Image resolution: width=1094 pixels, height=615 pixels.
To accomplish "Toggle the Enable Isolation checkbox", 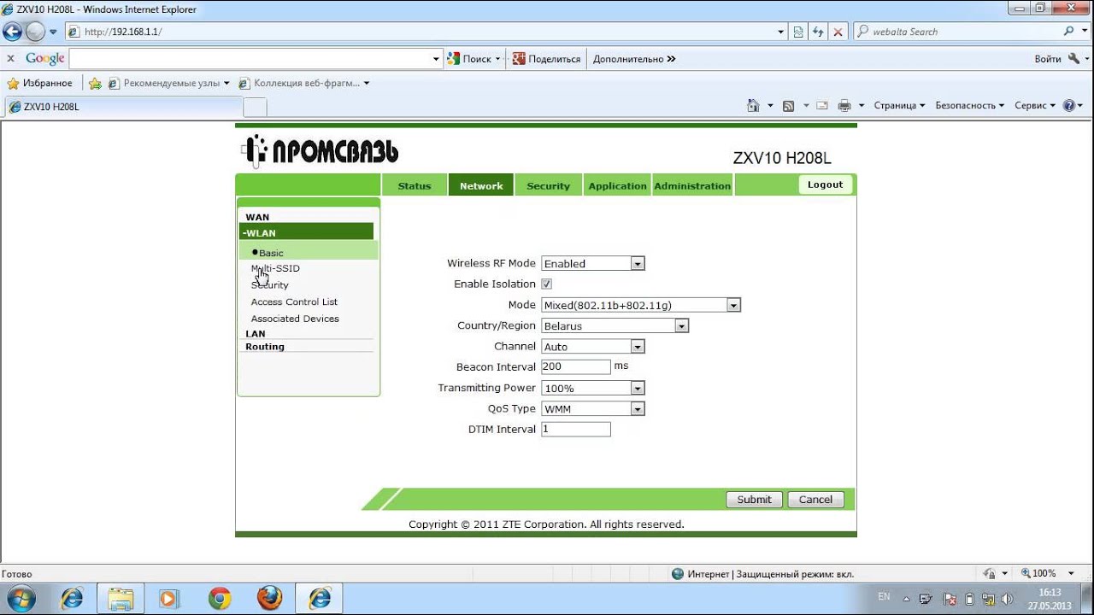I will click(547, 284).
